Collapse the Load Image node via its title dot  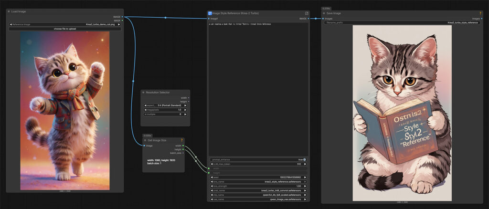click(x=9, y=11)
